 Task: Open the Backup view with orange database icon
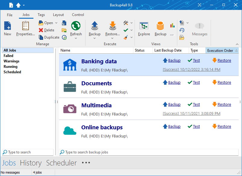160,29
